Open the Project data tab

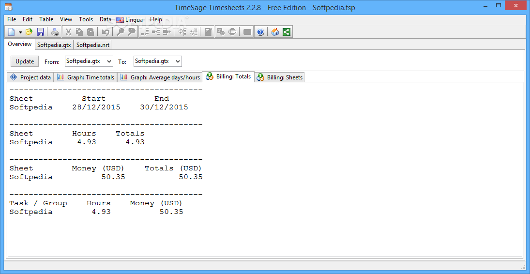[30, 77]
